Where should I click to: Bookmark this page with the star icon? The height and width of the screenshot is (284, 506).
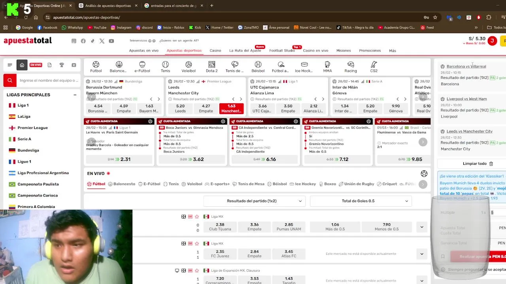tap(435, 17)
